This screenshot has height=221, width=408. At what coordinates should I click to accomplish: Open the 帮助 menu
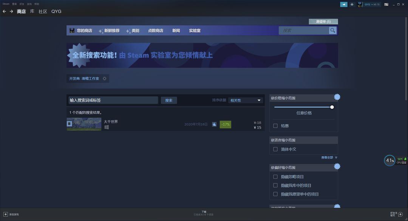[x=37, y=4]
